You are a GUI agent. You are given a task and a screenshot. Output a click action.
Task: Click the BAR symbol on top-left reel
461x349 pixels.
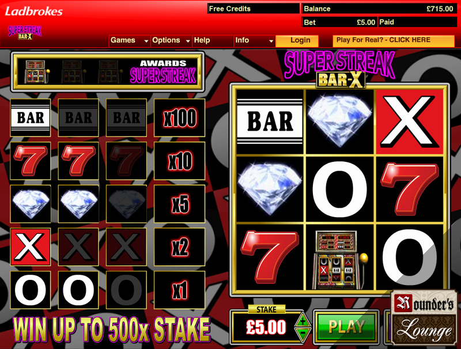coord(270,122)
